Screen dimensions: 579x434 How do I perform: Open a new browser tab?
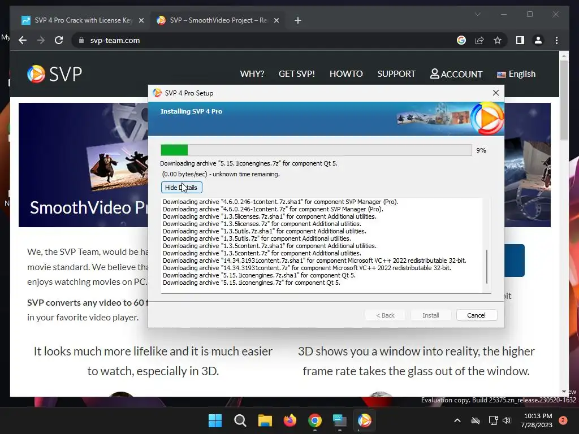[298, 20]
